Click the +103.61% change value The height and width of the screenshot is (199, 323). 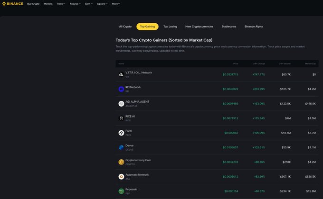coord(259,147)
